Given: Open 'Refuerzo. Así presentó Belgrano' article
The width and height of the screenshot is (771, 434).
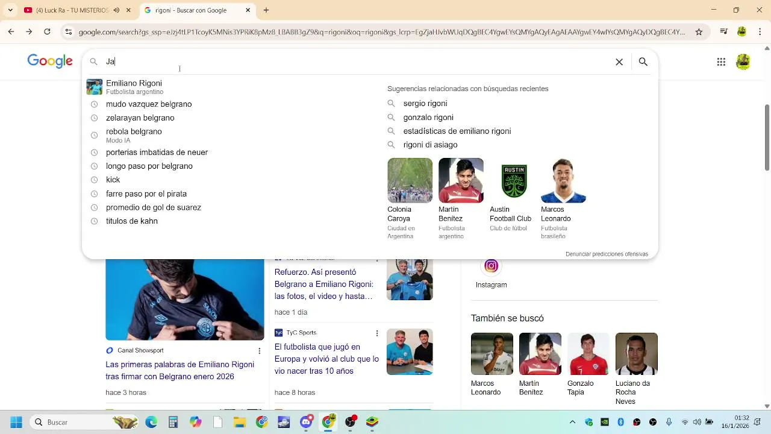Looking at the screenshot, I should click(324, 285).
